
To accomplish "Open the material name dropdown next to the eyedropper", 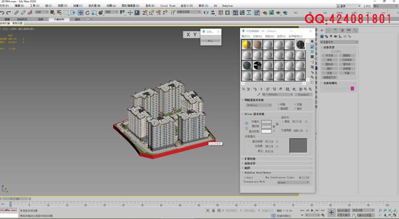I will point(278,95).
